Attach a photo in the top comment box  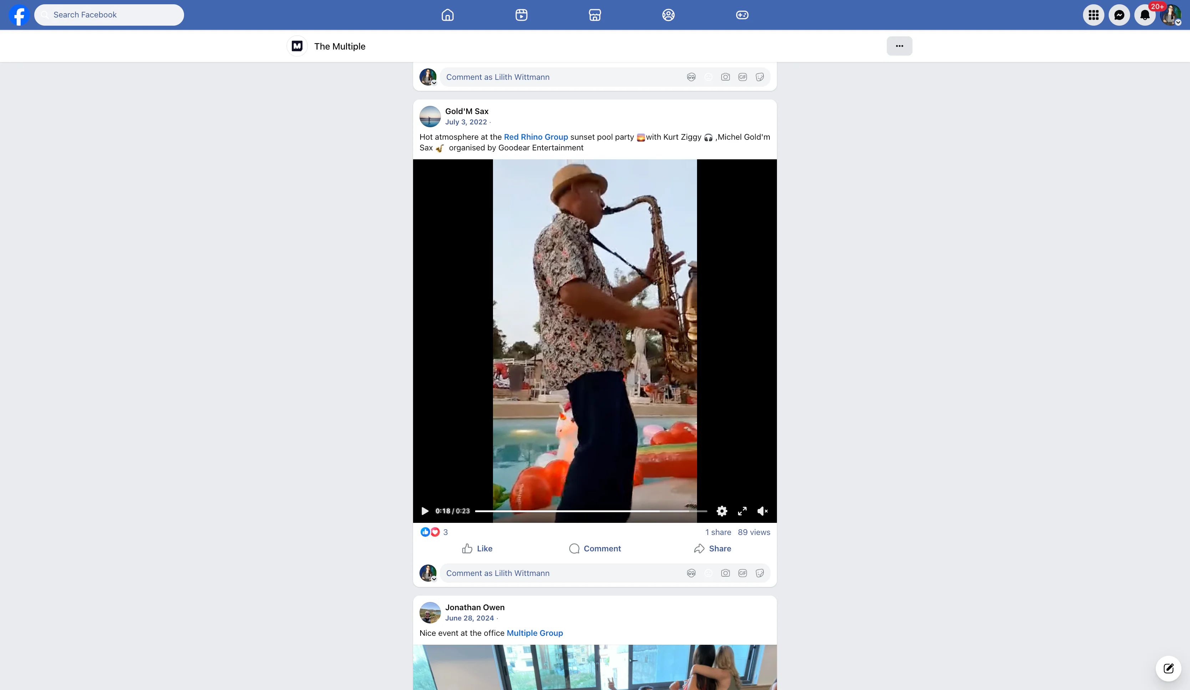point(725,77)
